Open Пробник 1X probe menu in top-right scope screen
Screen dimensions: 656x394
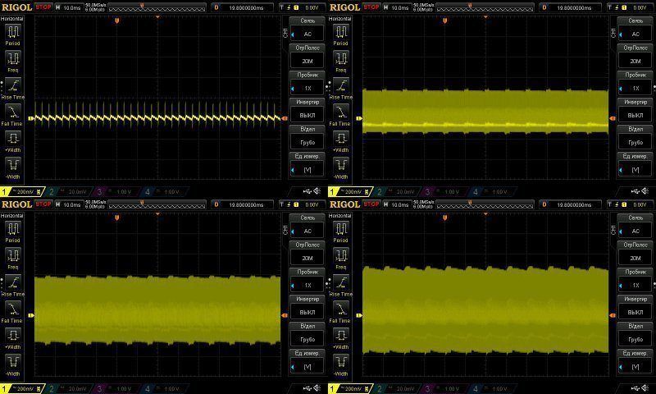click(x=635, y=84)
